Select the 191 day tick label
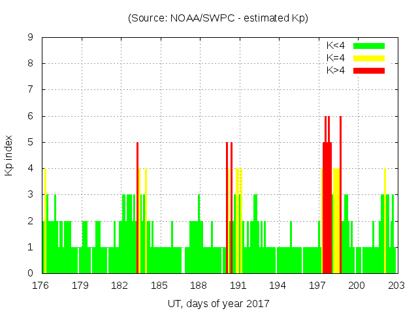Image resolution: width=418 pixels, height=313 pixels. click(238, 285)
